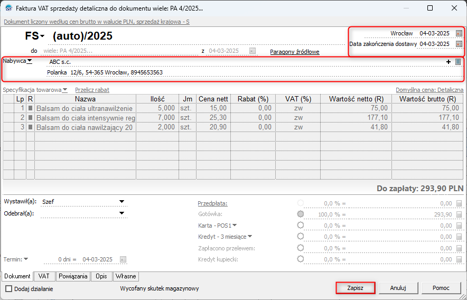Click the Data zakończenia dostawy date field
Viewport: 467px width, 300px height.
click(x=434, y=44)
